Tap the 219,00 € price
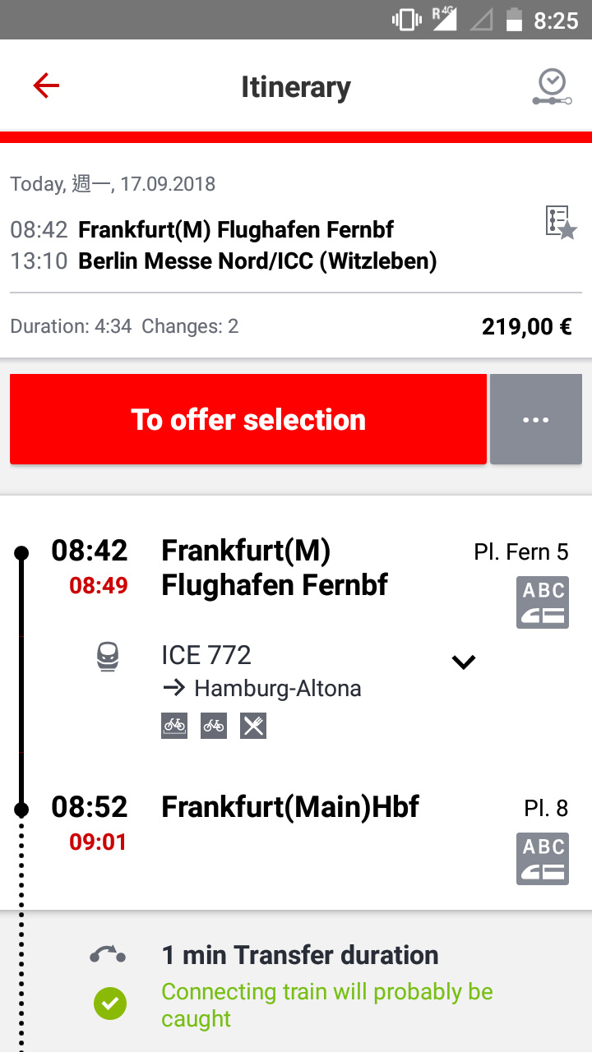The image size is (592, 1052). [x=526, y=327]
